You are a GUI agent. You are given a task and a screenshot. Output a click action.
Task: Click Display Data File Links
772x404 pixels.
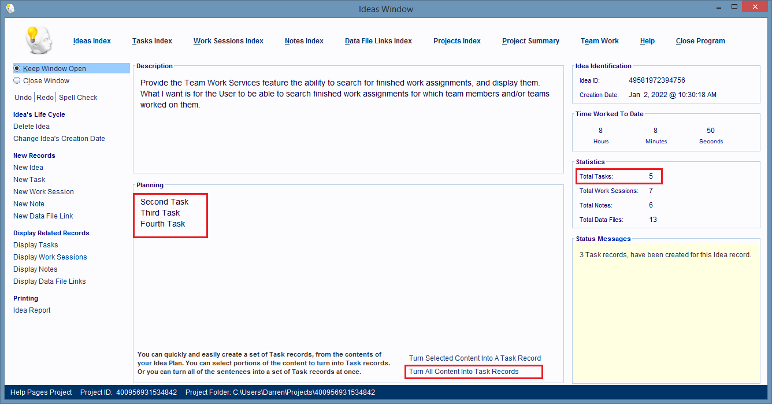[50, 281]
